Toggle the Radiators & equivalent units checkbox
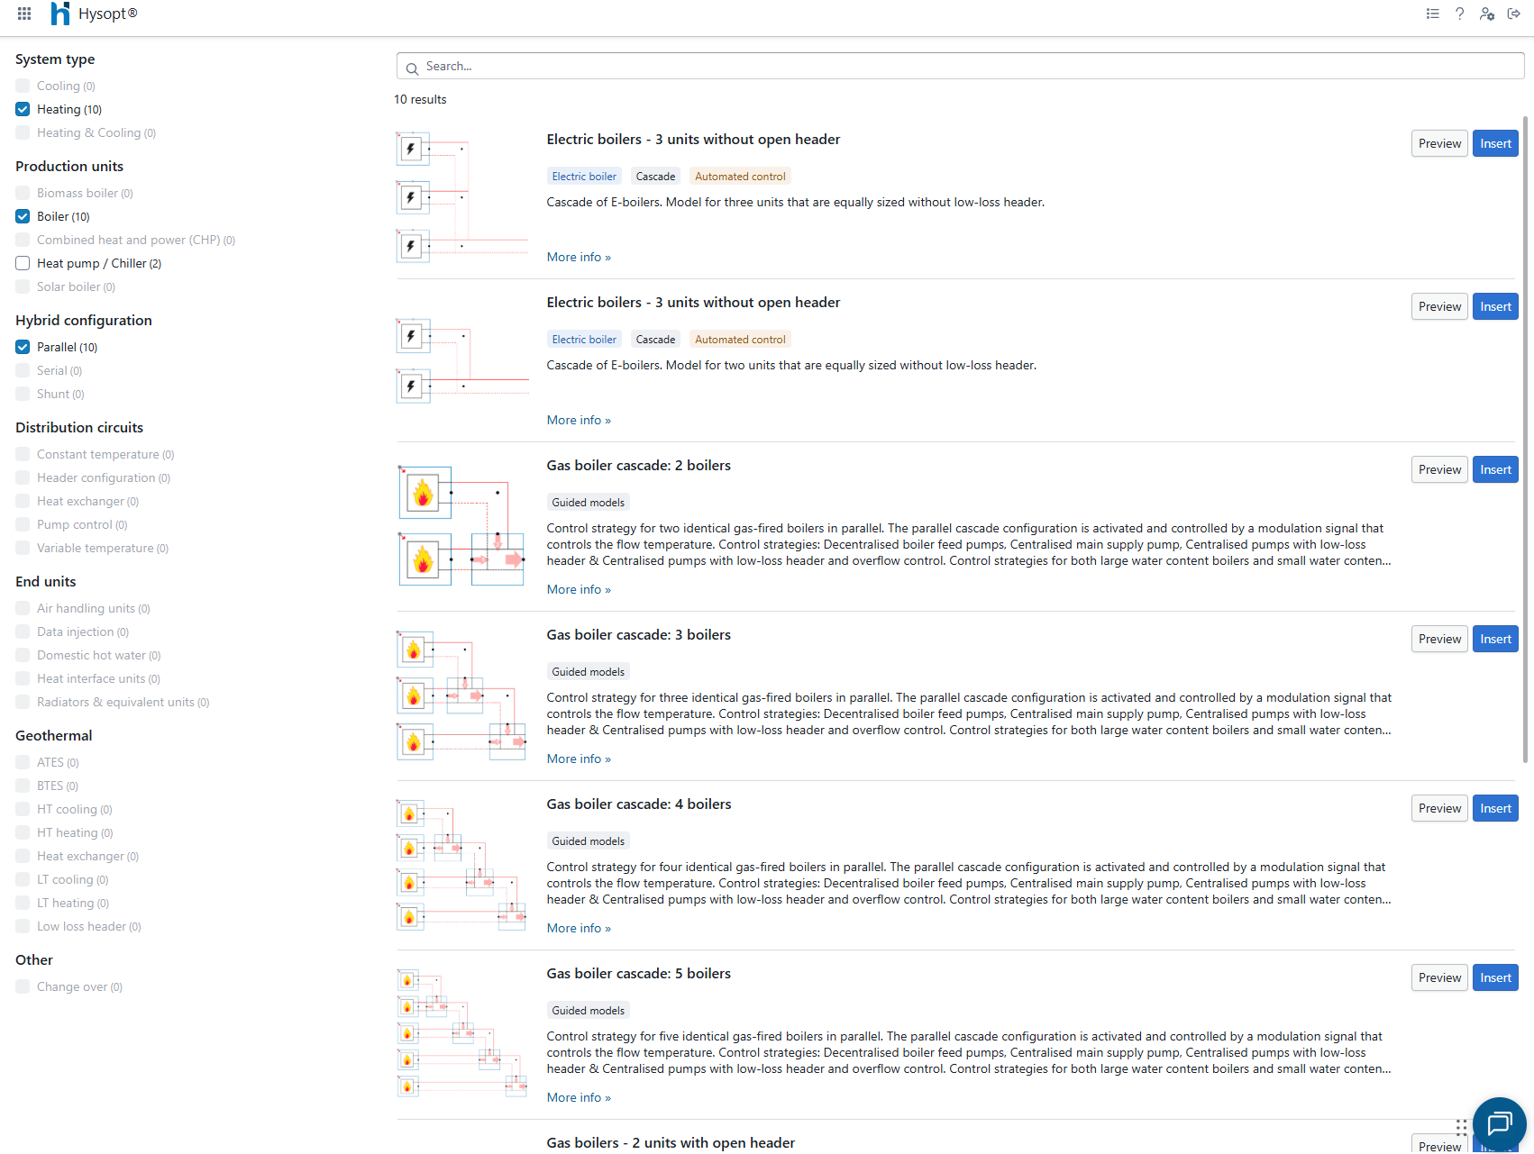This screenshot has height=1154, width=1534. pyautogui.click(x=23, y=702)
